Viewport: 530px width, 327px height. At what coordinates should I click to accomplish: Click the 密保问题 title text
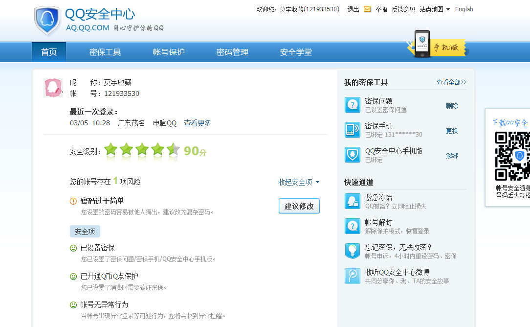pos(378,101)
